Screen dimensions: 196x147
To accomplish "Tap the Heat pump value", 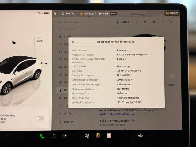I will 123,66.
